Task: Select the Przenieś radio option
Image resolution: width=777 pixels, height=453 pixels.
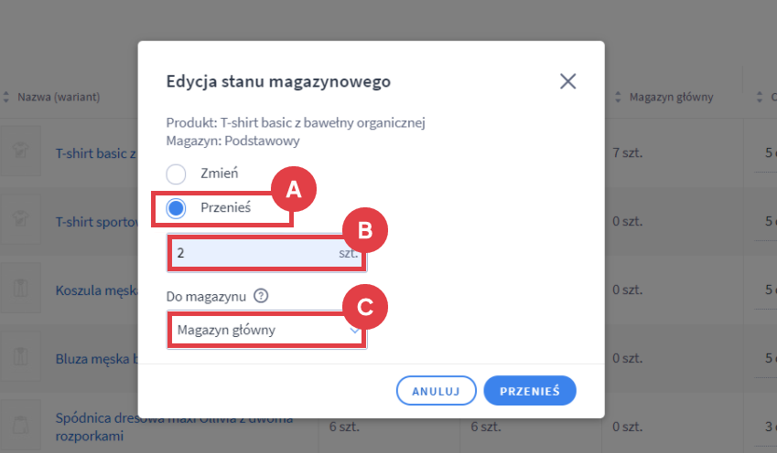Action: pyautogui.click(x=176, y=208)
